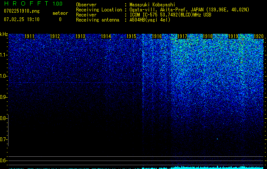267x169 pixels.
Task: Click the 1.1 kHz axis label
Action: (3, 55)
